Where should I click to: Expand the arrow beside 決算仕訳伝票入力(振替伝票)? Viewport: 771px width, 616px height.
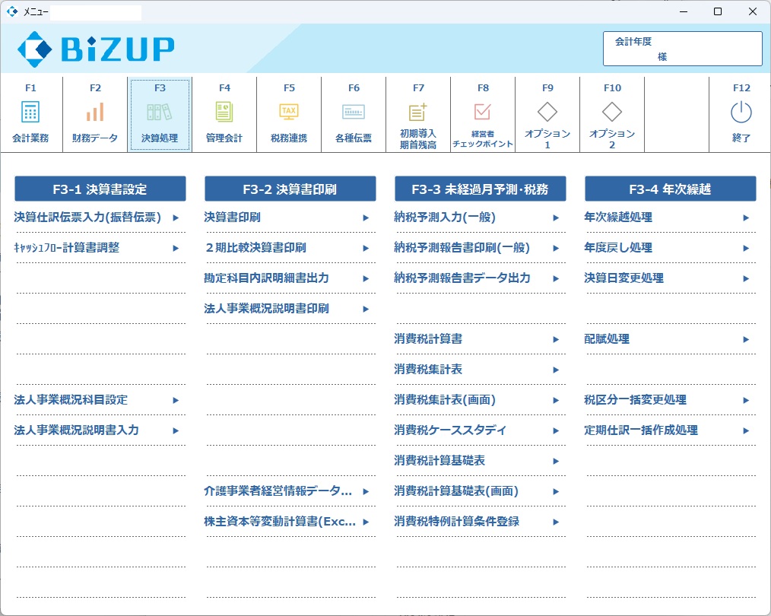[x=176, y=218]
